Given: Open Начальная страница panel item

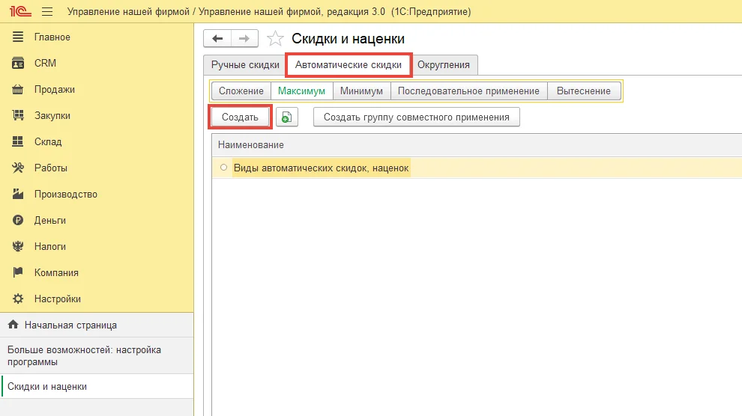Looking at the screenshot, I should pyautogui.click(x=97, y=325).
